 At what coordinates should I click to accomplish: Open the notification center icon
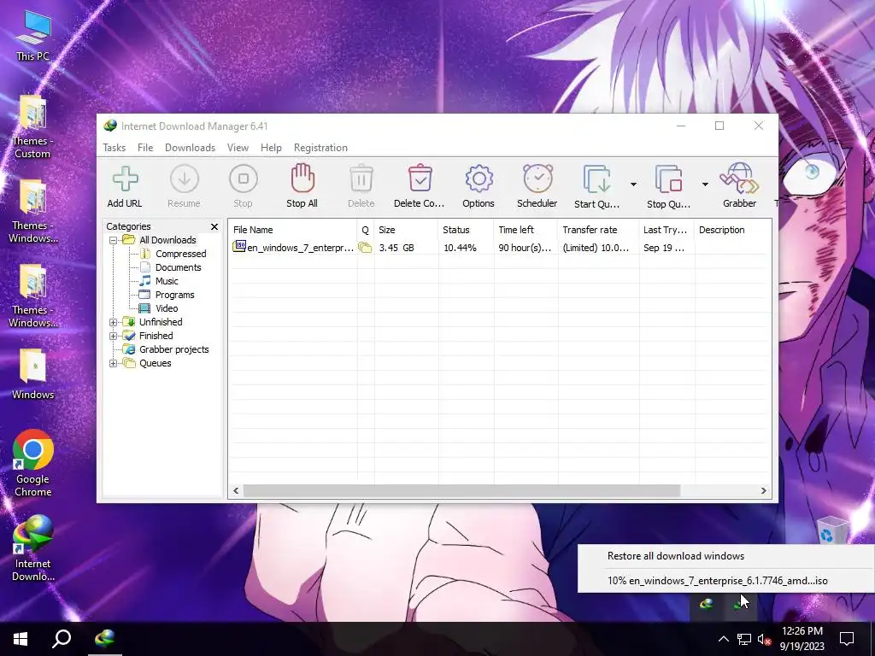tap(847, 639)
